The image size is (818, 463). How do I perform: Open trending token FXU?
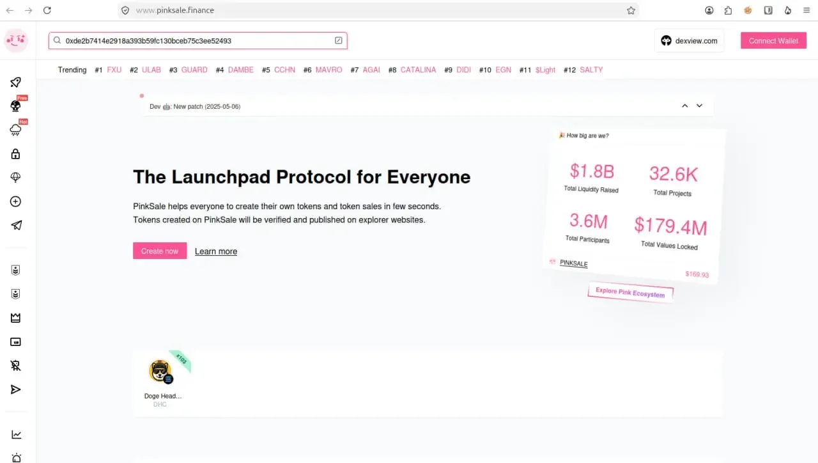click(114, 70)
